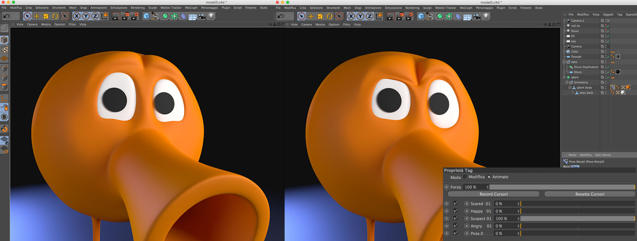
Task: Click the Scared 01 percentage stepper
Action: 518,204
